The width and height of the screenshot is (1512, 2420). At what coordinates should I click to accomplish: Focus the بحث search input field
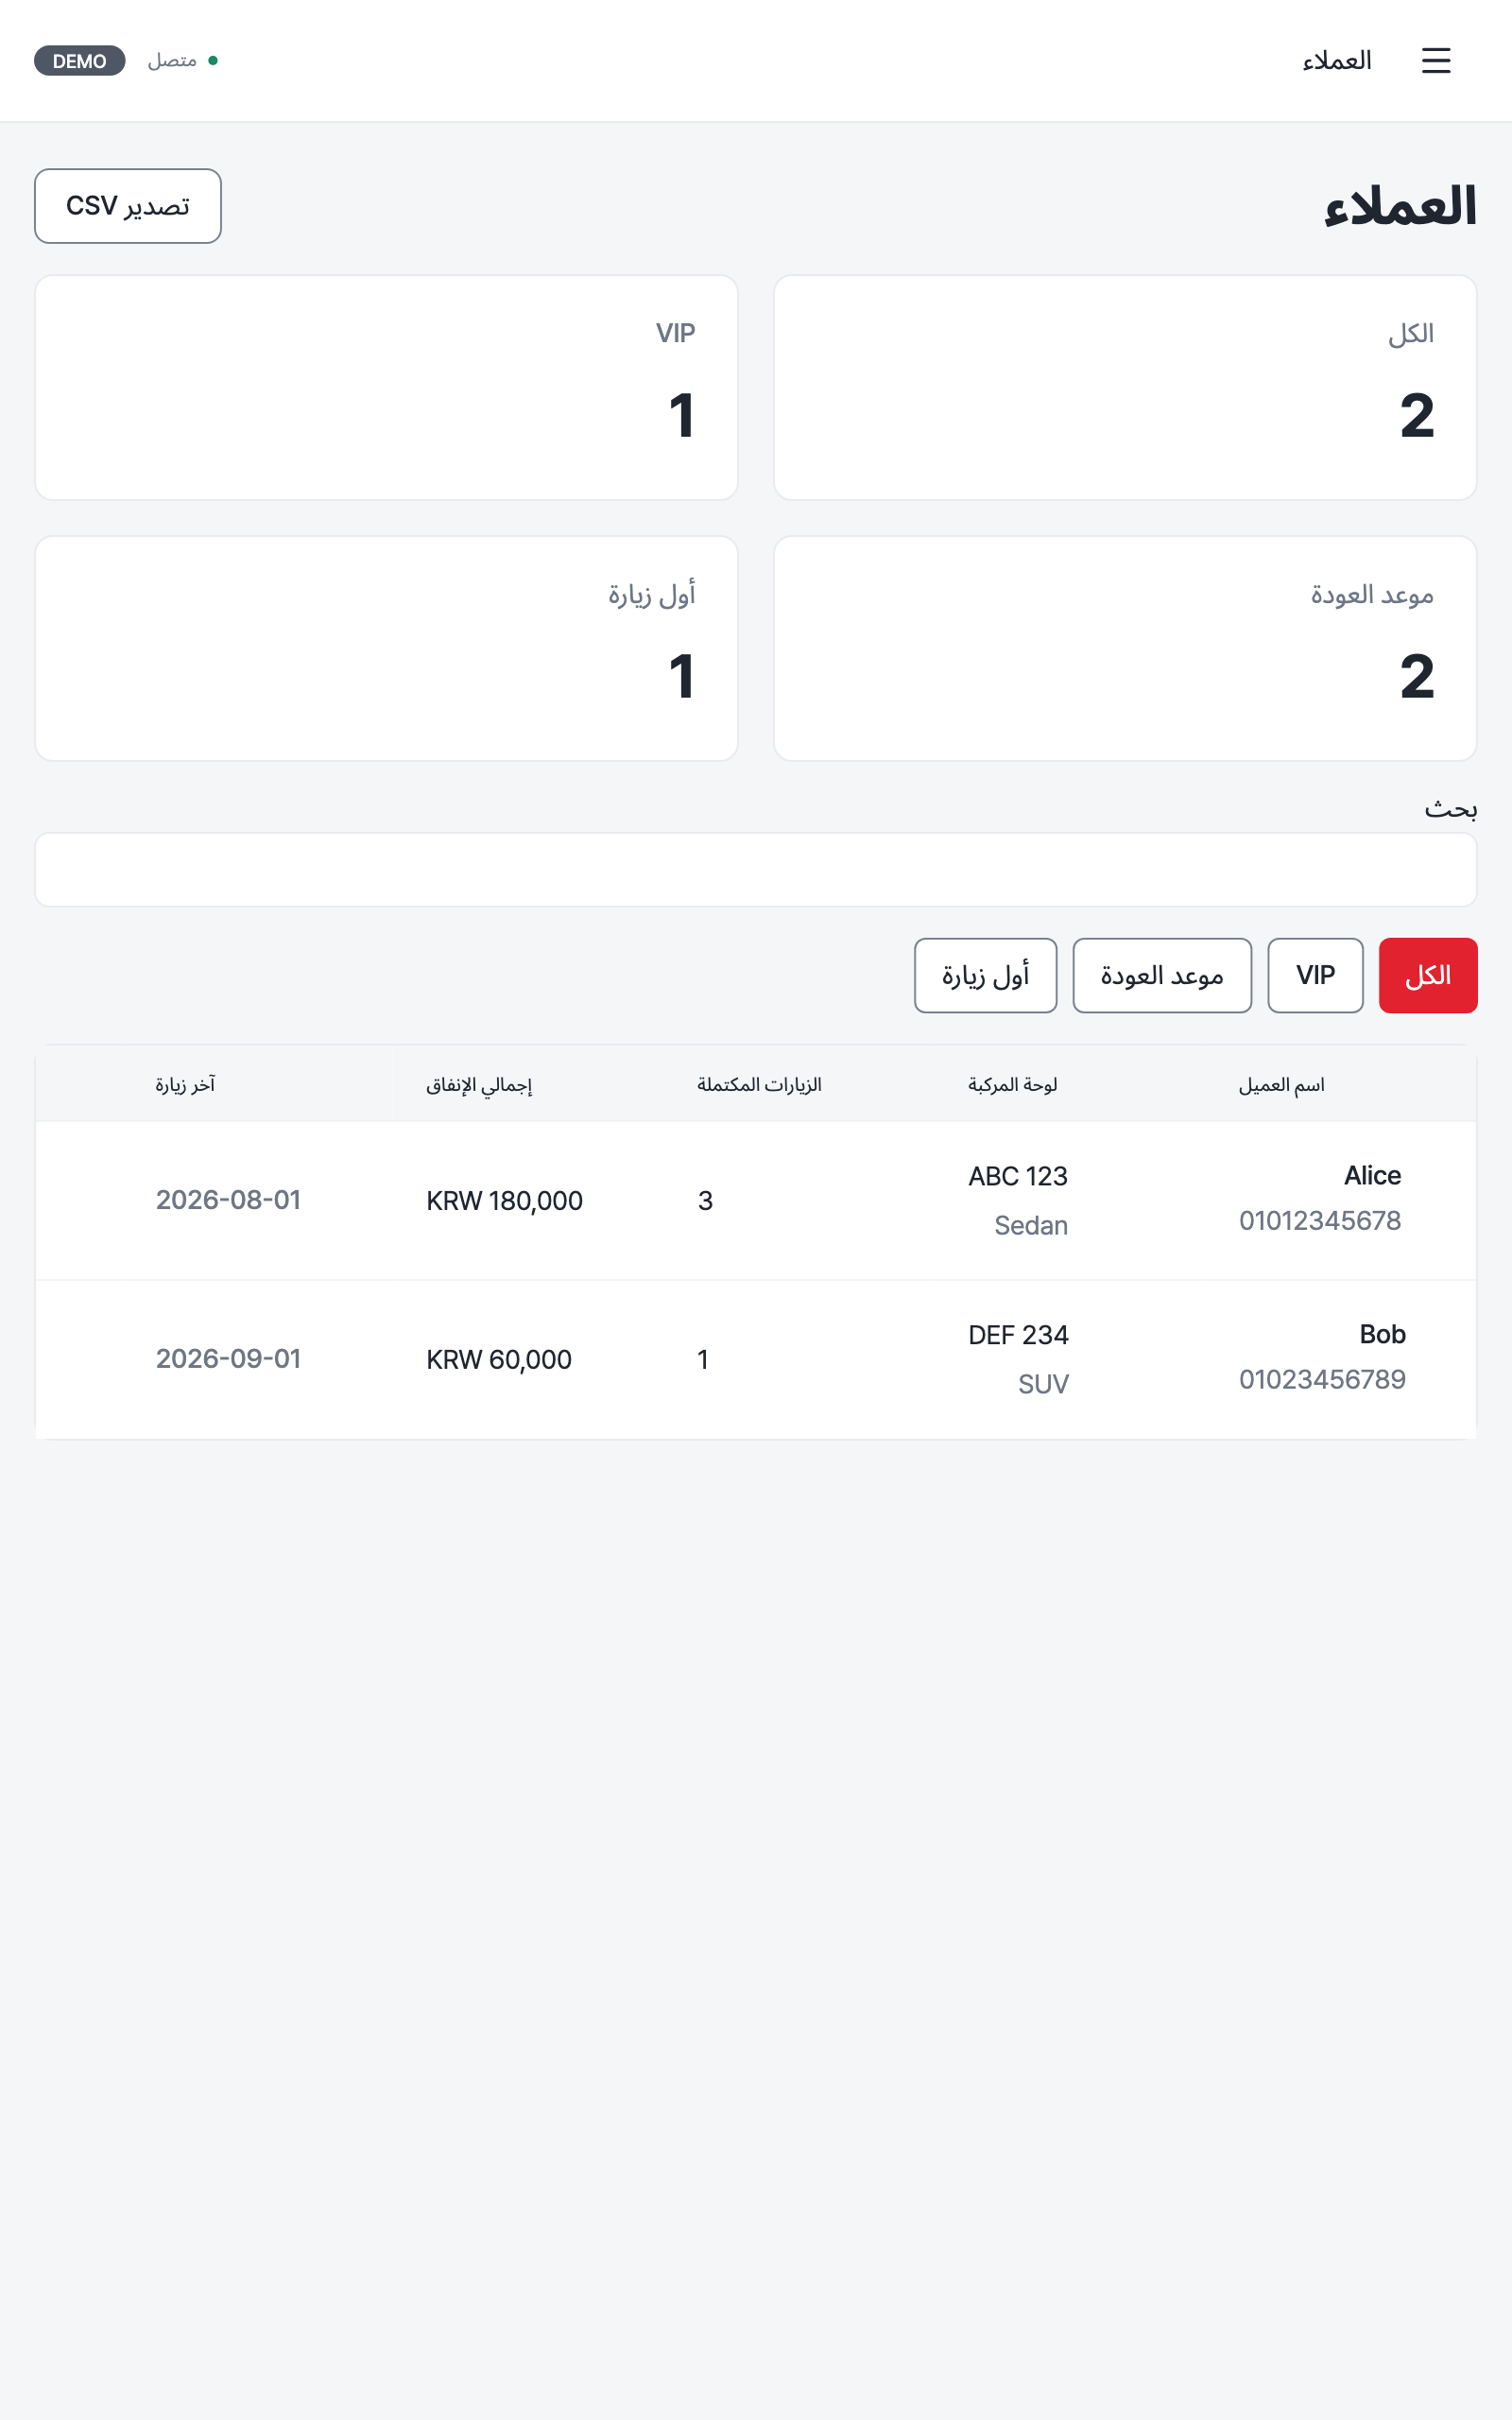(x=756, y=870)
